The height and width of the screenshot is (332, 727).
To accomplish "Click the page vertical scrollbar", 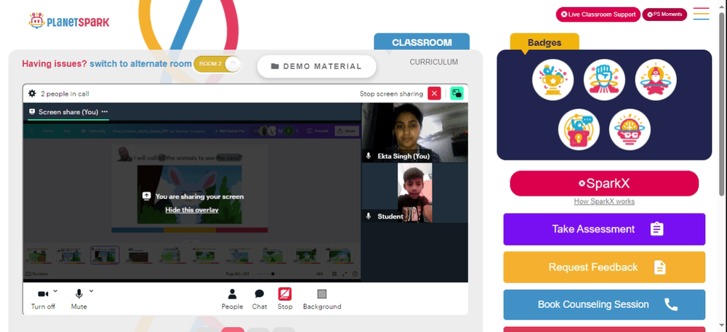I will 721,104.
